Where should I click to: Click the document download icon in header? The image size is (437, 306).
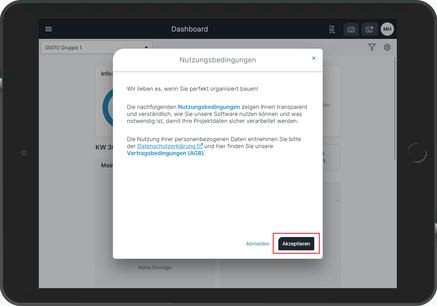tap(332, 29)
